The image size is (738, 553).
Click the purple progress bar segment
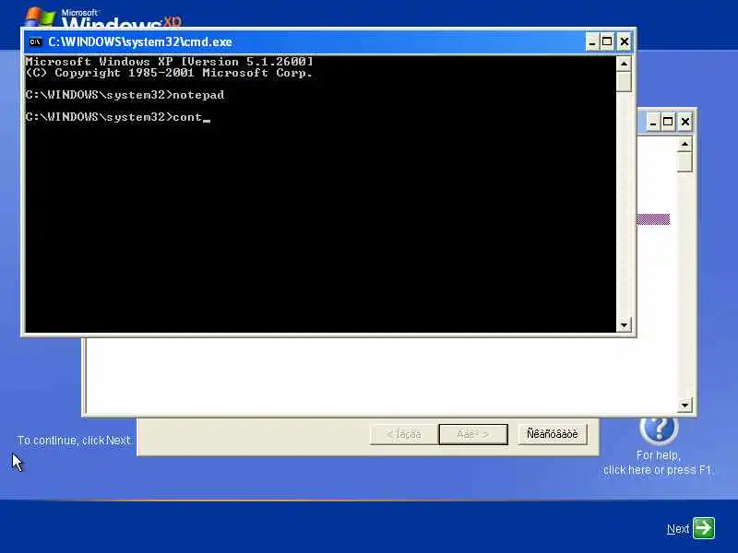(653, 219)
